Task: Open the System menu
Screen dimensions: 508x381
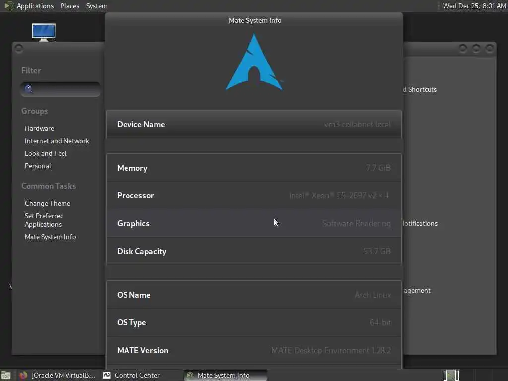Action: [97, 6]
